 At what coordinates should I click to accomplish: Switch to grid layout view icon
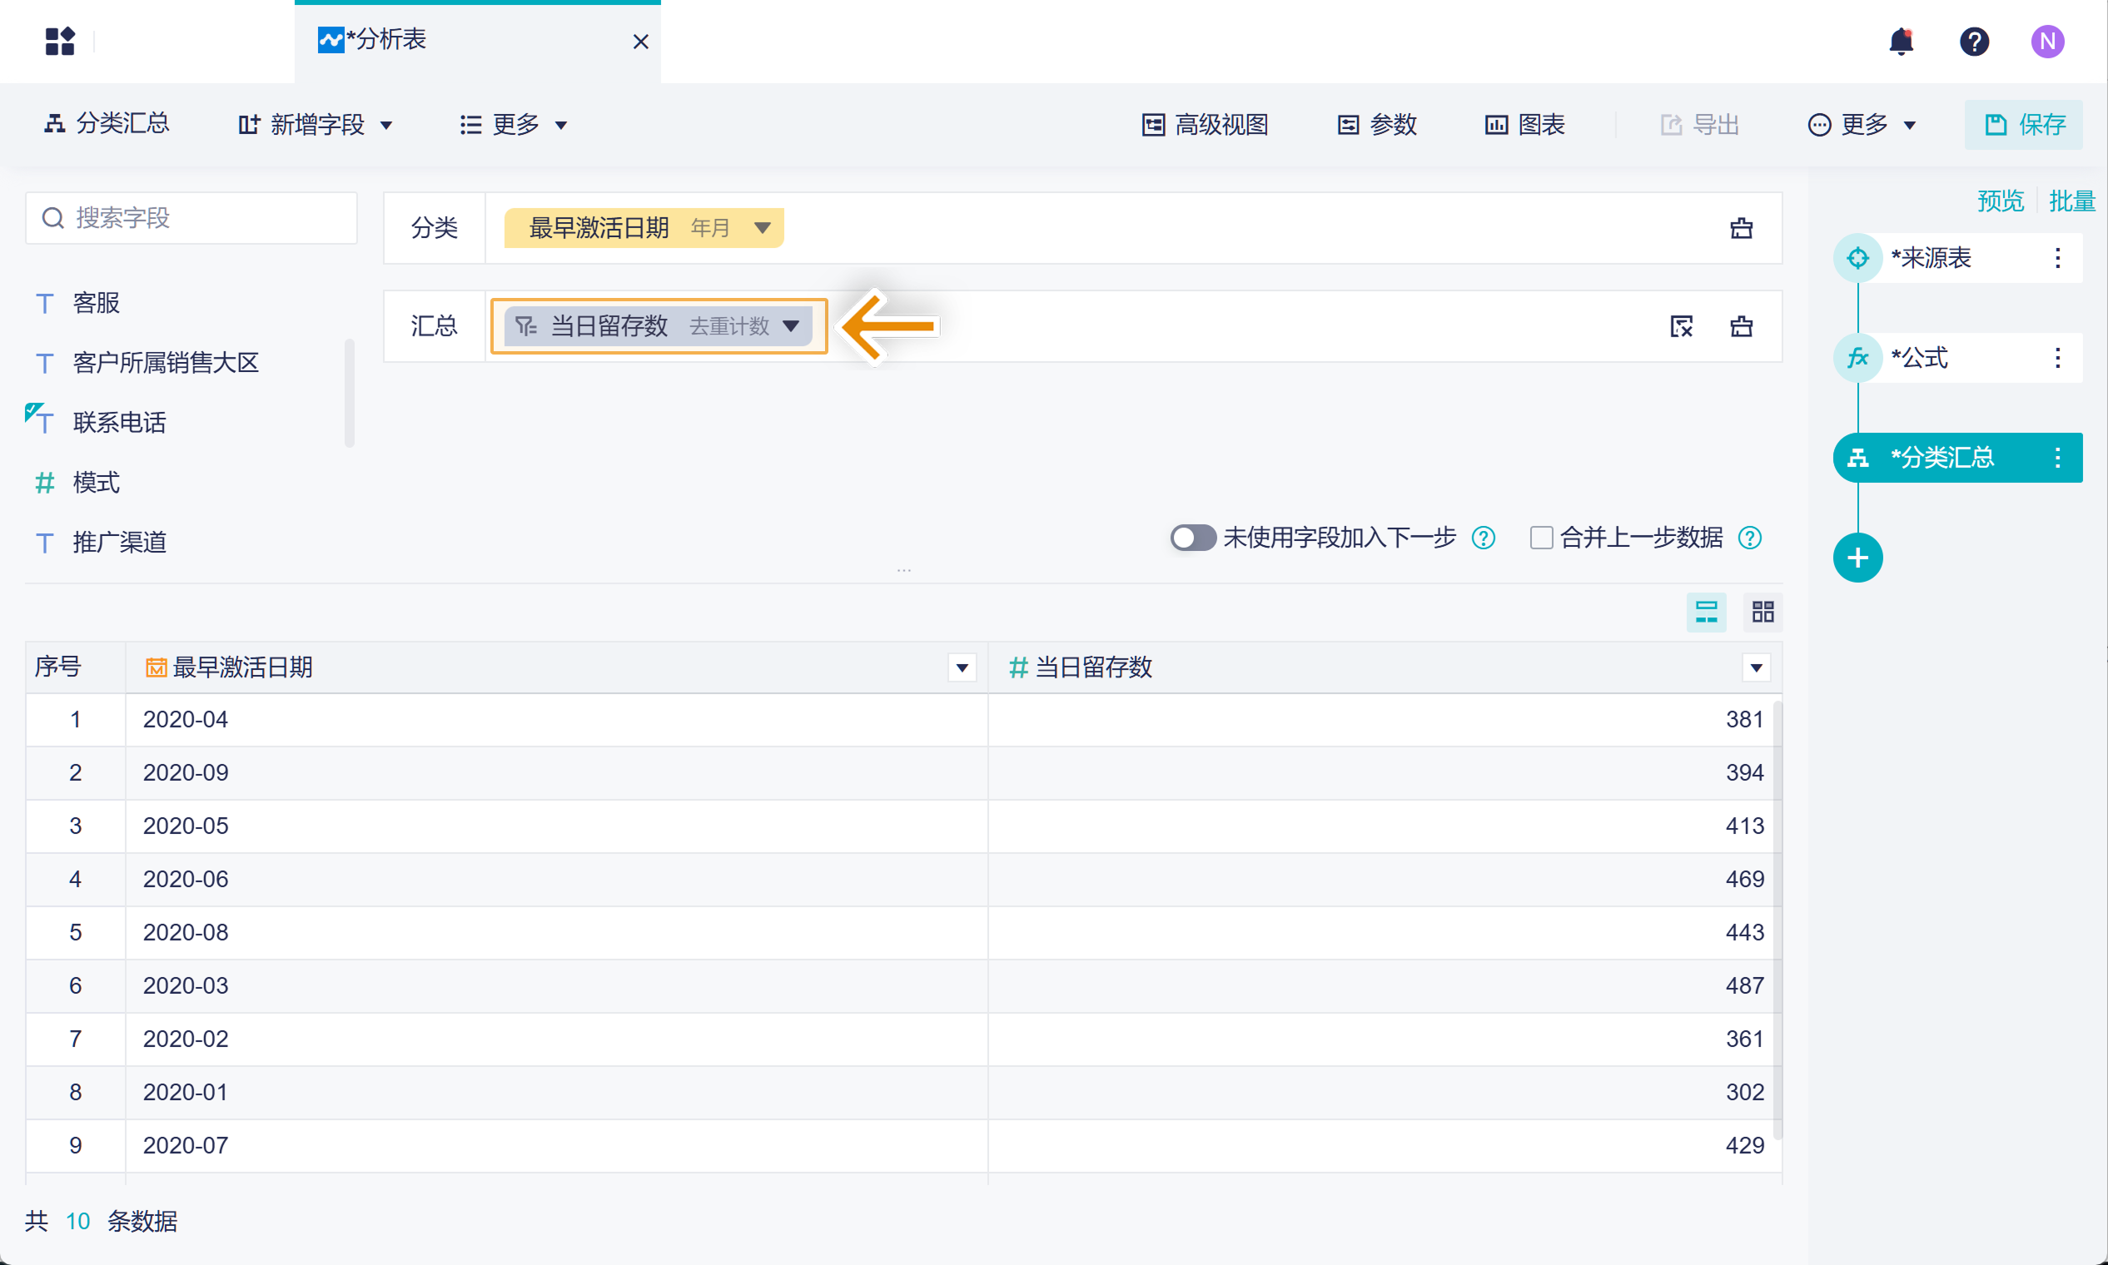coord(1762,612)
